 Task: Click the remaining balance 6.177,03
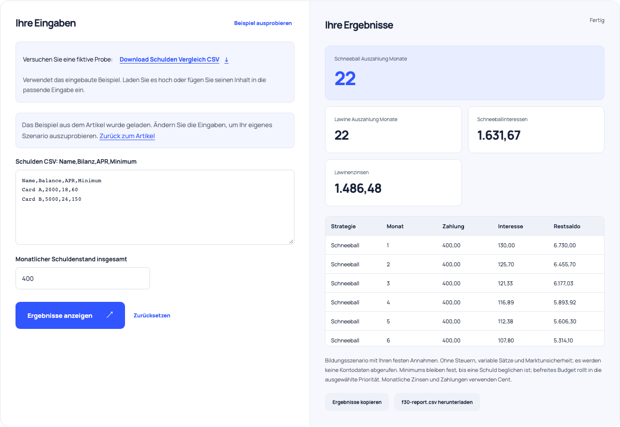click(563, 283)
